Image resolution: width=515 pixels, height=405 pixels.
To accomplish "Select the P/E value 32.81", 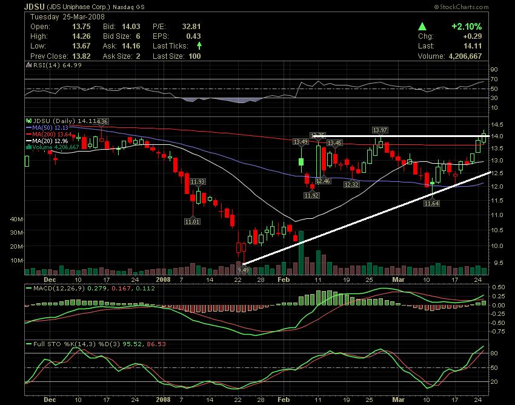I will tap(191, 27).
